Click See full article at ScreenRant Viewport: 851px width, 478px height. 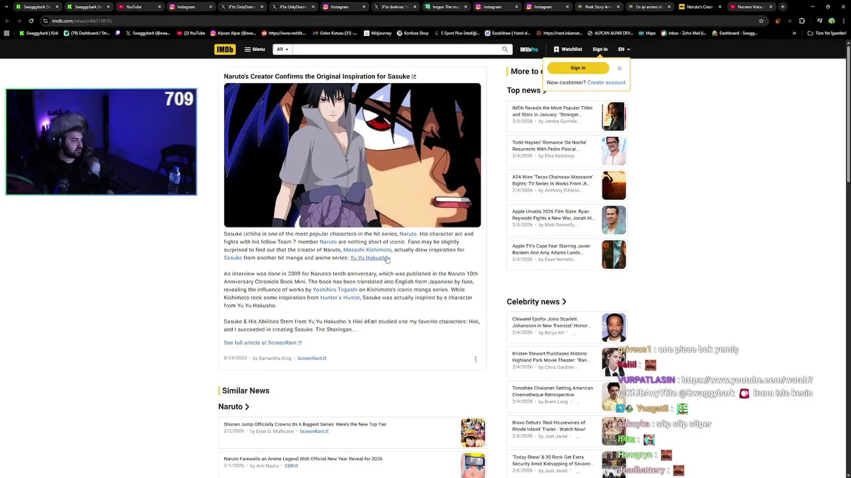click(x=263, y=343)
